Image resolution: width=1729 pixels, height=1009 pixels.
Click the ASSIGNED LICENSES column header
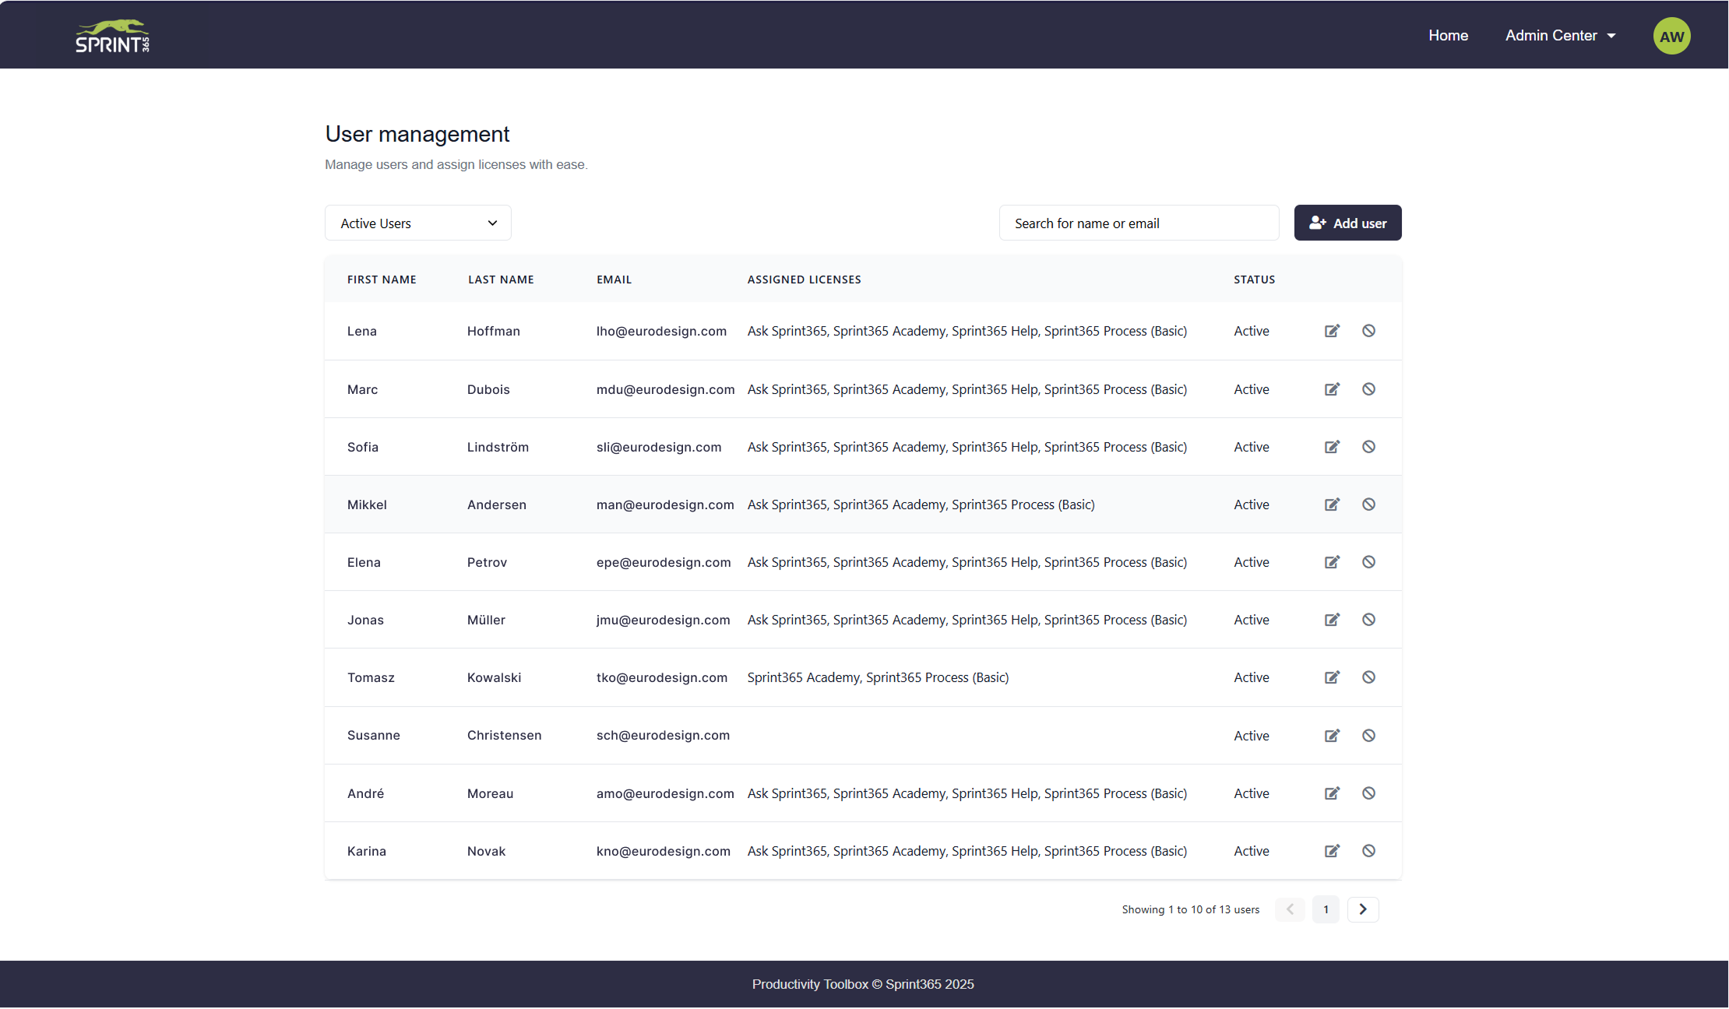pyautogui.click(x=804, y=279)
